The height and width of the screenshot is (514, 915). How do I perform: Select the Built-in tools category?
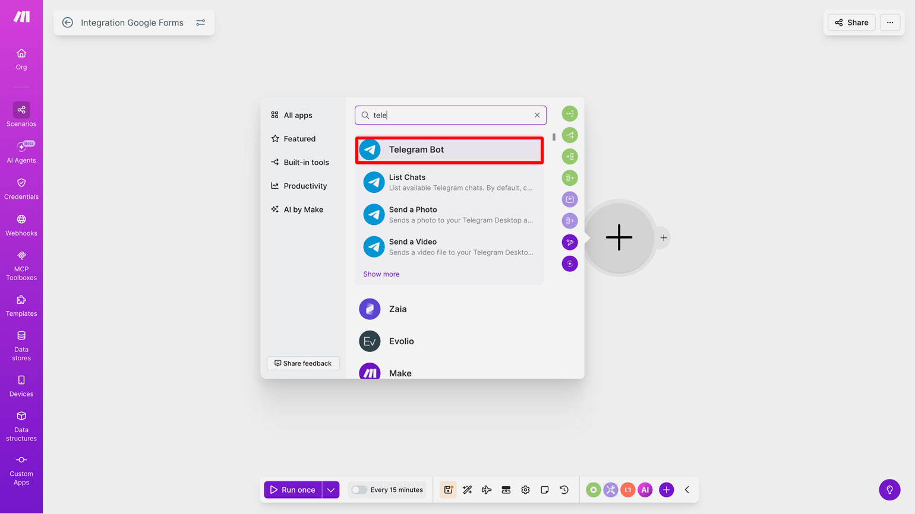[x=306, y=162]
